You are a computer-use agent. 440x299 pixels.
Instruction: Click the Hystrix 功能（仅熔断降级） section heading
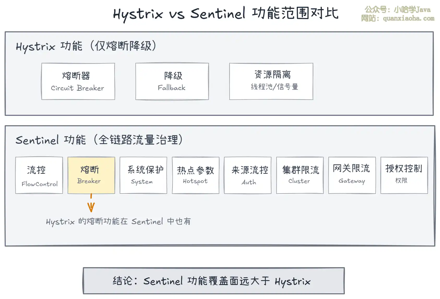tap(86, 46)
